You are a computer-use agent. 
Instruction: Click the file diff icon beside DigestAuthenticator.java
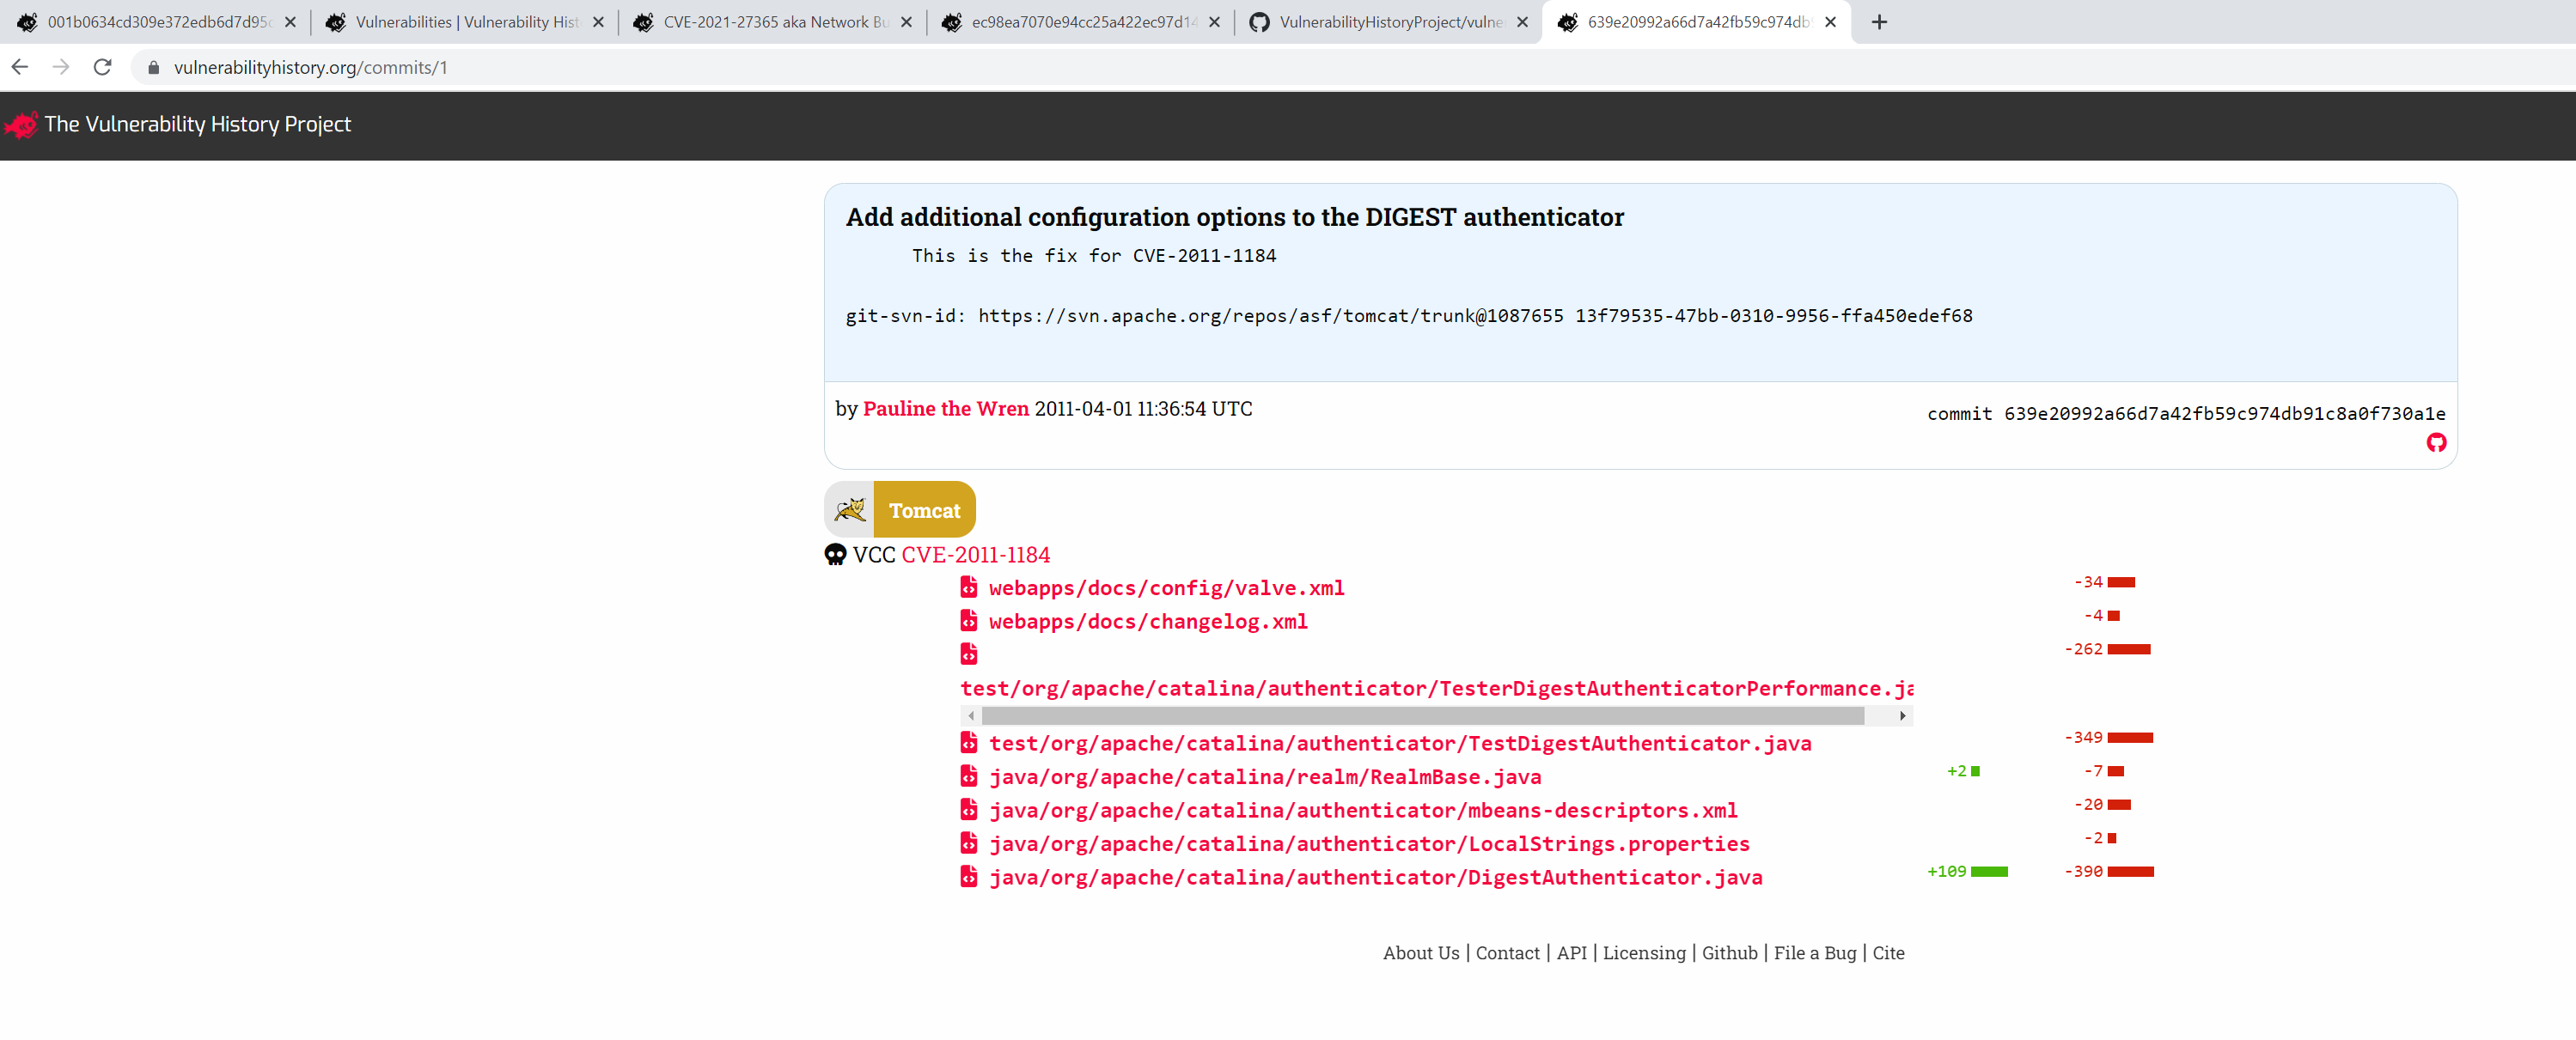tap(968, 876)
